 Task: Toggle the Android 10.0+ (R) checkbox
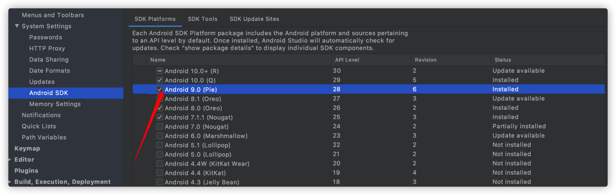pyautogui.click(x=160, y=71)
